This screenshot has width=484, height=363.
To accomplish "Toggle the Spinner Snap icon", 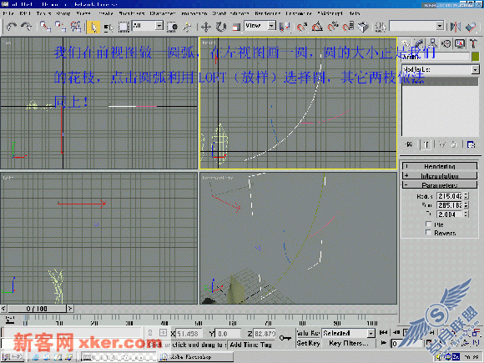I will pos(348,27).
